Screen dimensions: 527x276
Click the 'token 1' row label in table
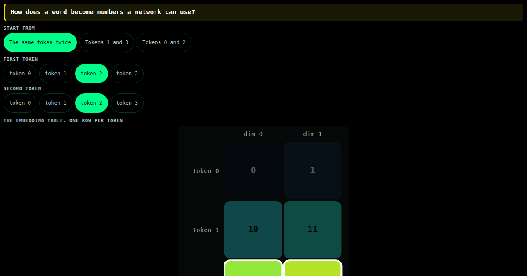(206, 230)
